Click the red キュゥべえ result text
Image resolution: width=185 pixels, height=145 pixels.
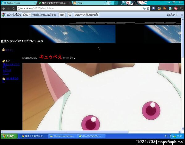click(x=51, y=57)
